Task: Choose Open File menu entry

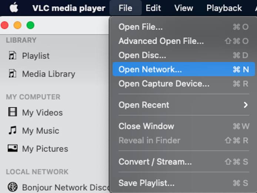Action: pyautogui.click(x=140, y=27)
